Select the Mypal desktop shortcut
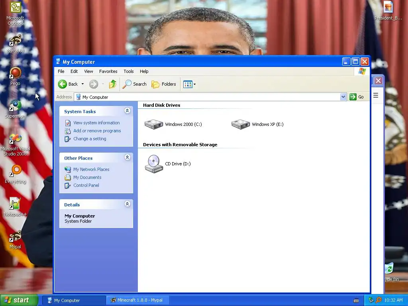408x306 pixels. (16, 240)
